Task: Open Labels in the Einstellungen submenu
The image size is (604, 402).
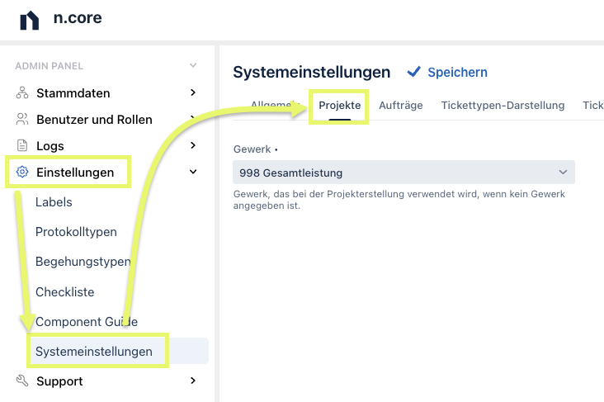Action: pyautogui.click(x=54, y=202)
